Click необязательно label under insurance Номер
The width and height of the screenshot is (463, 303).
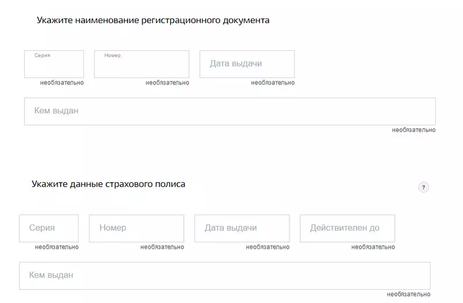(162, 247)
